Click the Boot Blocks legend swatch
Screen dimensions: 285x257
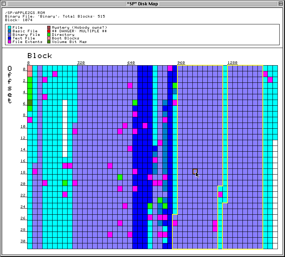point(49,38)
